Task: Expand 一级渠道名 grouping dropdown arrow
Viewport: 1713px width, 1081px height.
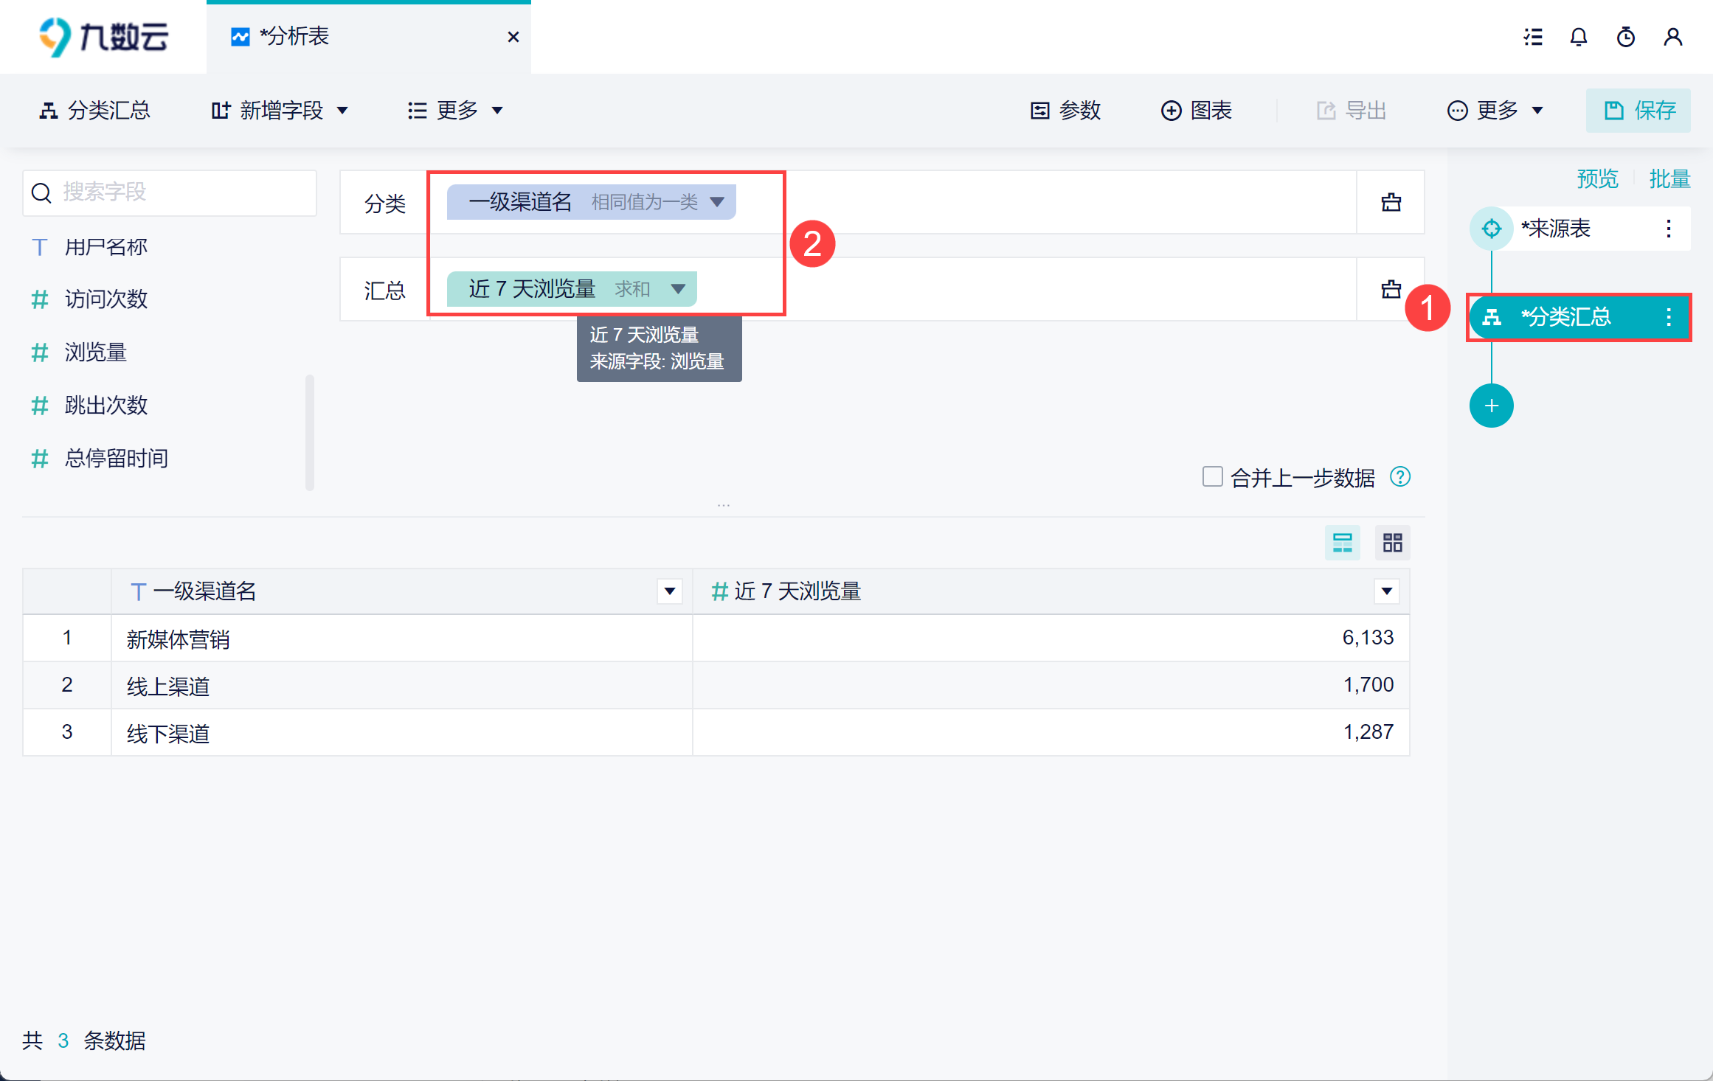Action: tap(716, 202)
